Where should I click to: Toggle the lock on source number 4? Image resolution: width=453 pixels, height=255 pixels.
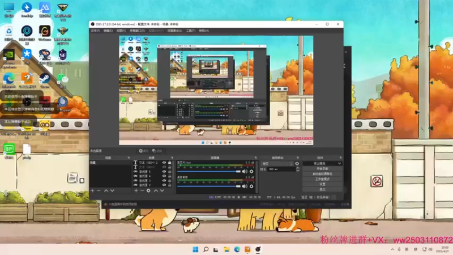click(169, 176)
